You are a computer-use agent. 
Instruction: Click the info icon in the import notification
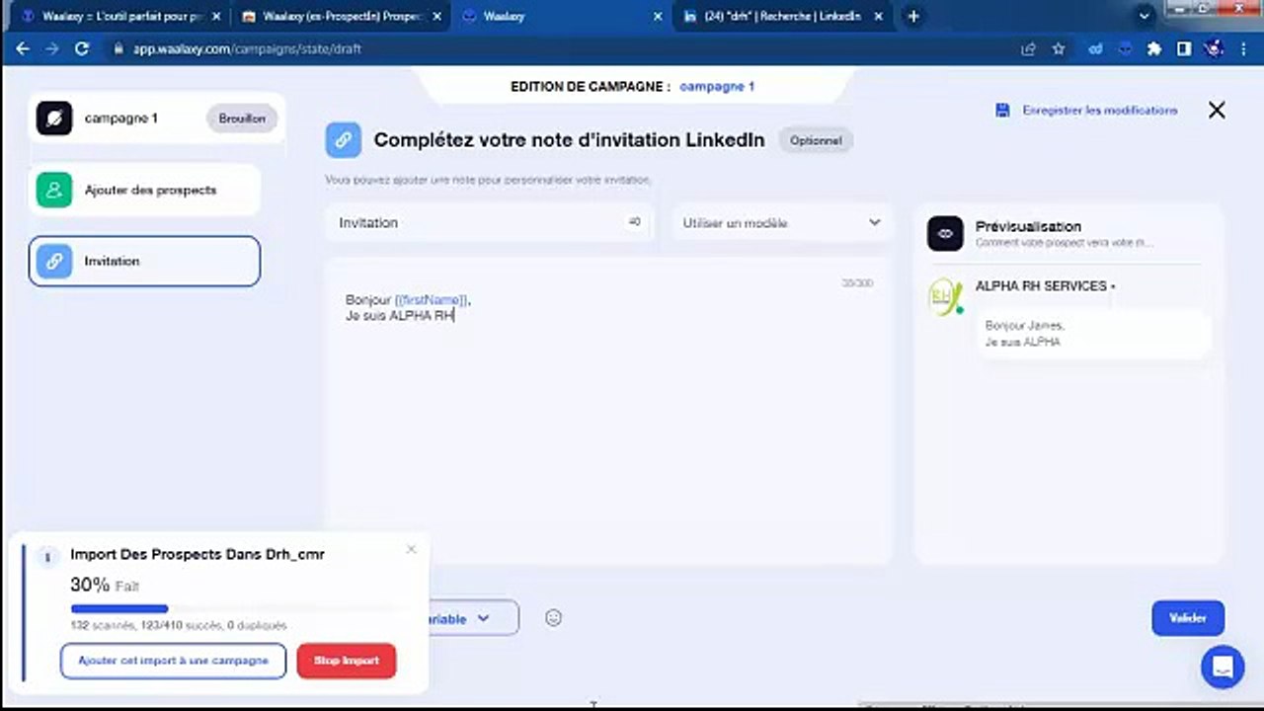coord(46,557)
